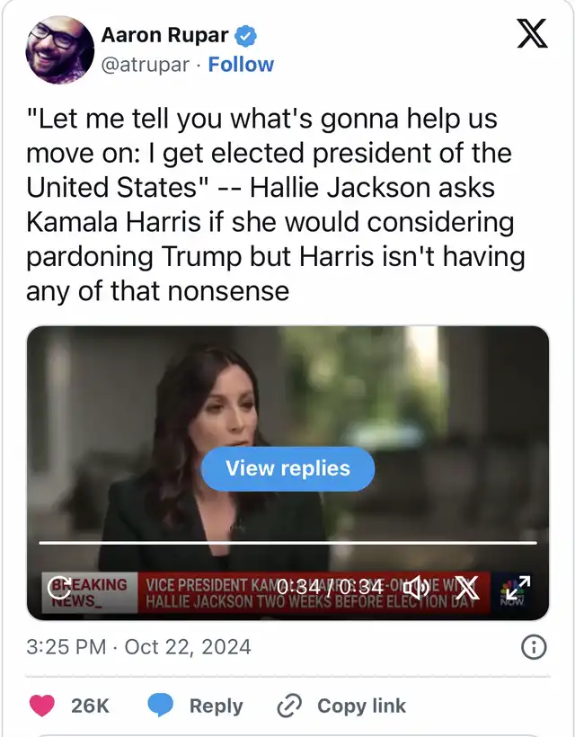Click the View replies button
Screen dimensions: 575x737
point(288,468)
